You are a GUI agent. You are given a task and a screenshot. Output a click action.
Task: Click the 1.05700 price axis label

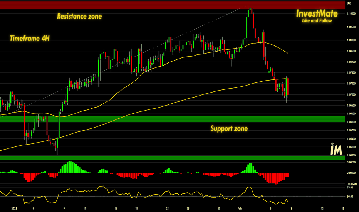click(351, 130)
